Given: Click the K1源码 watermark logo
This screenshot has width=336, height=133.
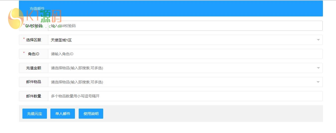Looking at the screenshot, I should tap(35, 18).
